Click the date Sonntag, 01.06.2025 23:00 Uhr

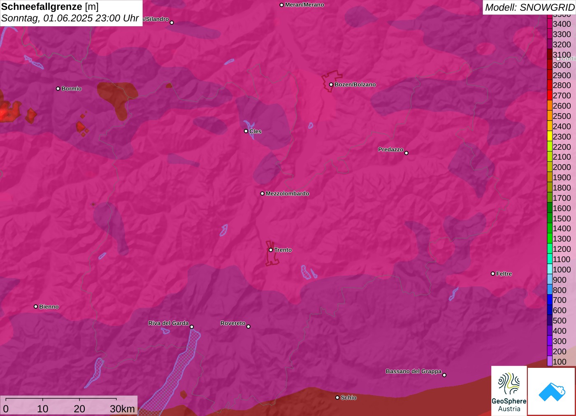tap(70, 18)
